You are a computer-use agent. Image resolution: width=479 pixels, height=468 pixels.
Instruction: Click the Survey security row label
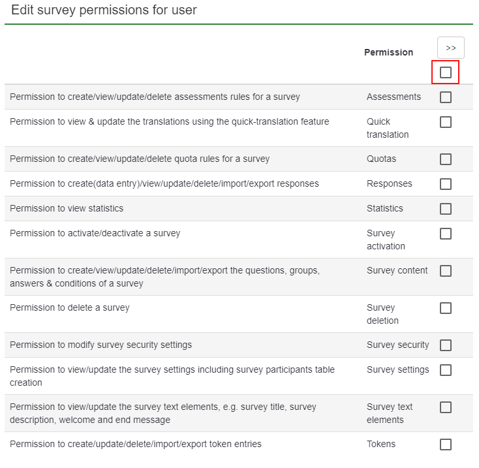(397, 345)
